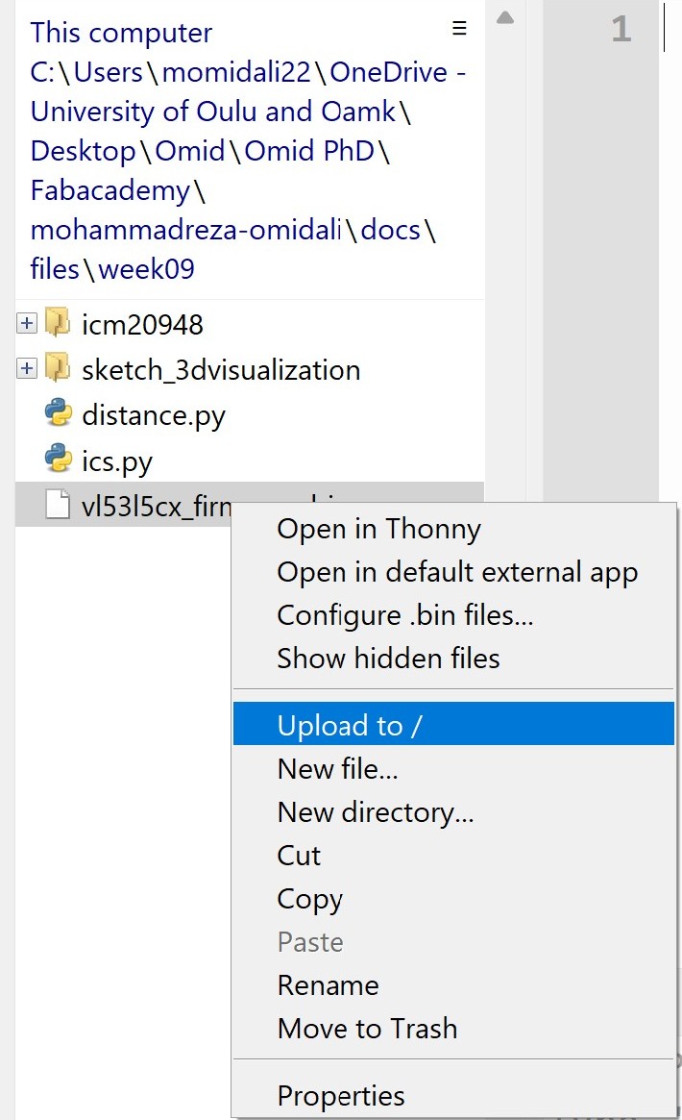Open Properties from the context menu
Screen dimensions: 682x1120
point(341,1096)
